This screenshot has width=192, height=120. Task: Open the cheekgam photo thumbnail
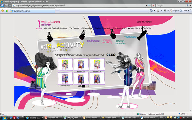pyautogui.click(x=65, y=78)
